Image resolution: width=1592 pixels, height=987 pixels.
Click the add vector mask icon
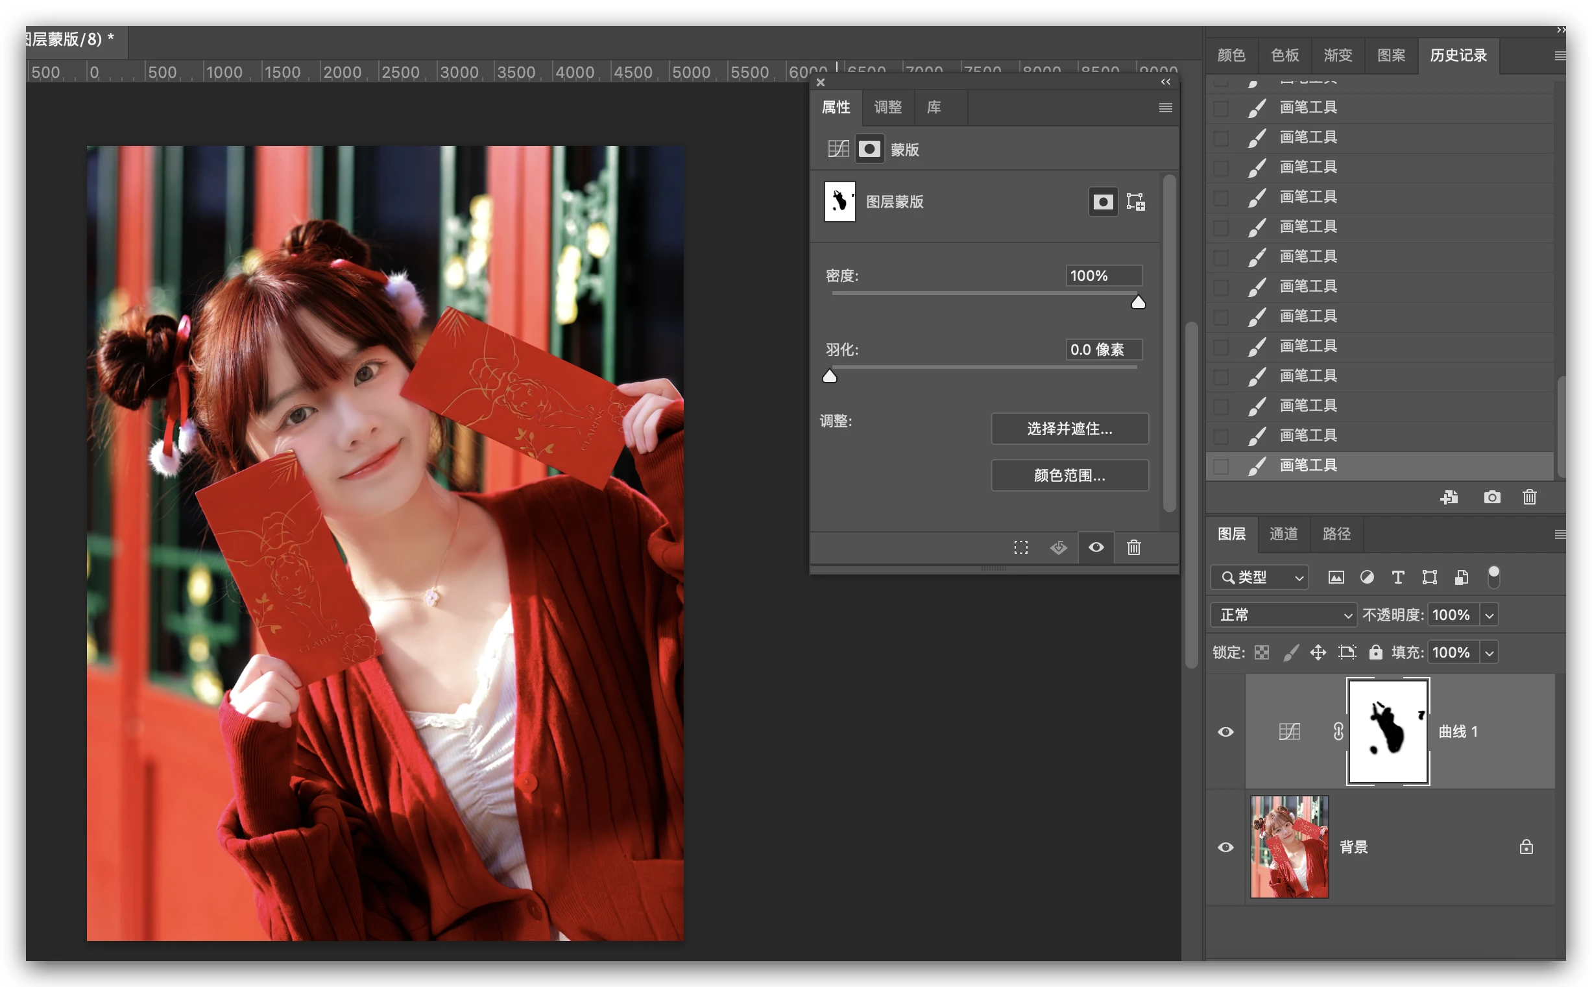click(1135, 202)
